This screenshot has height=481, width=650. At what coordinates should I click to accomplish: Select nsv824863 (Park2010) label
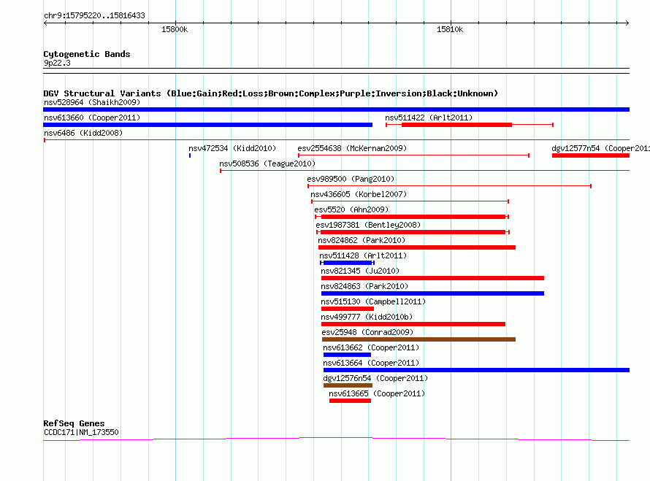point(364,286)
